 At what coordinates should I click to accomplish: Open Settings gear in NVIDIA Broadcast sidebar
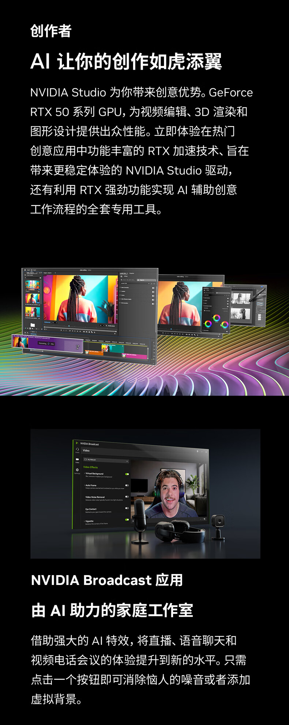77,470
